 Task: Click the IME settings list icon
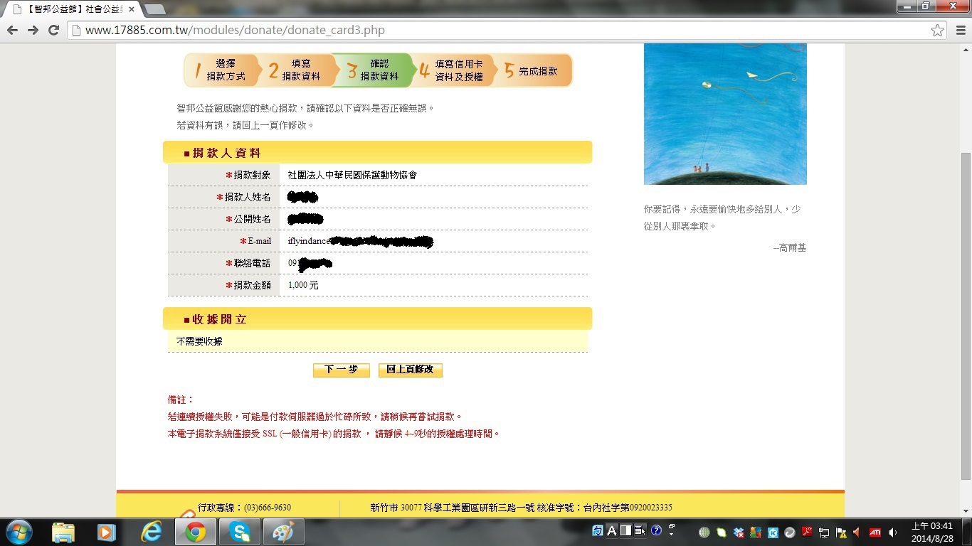640,530
